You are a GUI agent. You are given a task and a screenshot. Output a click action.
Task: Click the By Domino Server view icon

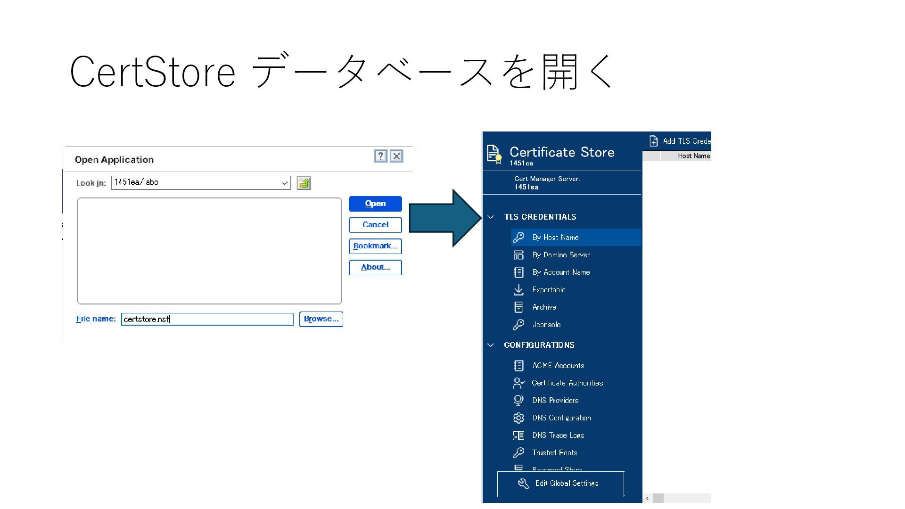[518, 255]
